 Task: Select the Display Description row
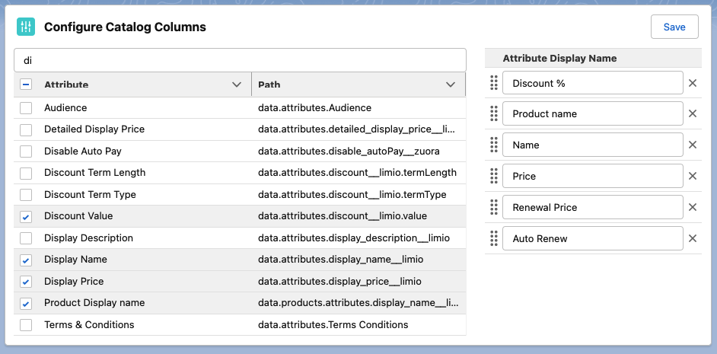[x=240, y=238]
